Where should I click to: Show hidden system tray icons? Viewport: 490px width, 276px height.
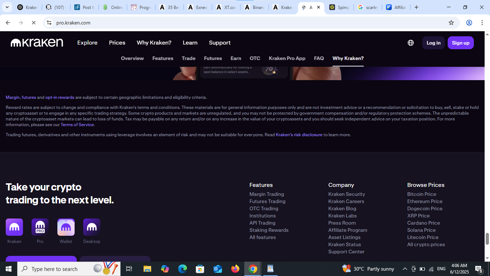pos(405,269)
